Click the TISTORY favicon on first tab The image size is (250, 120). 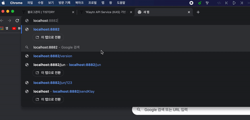pos(24,12)
